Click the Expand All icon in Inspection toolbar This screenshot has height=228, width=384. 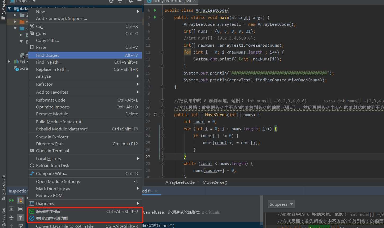11,209
